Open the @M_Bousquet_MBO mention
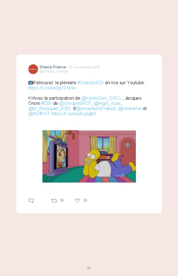This screenshot has width=178, height=276. tap(50, 108)
